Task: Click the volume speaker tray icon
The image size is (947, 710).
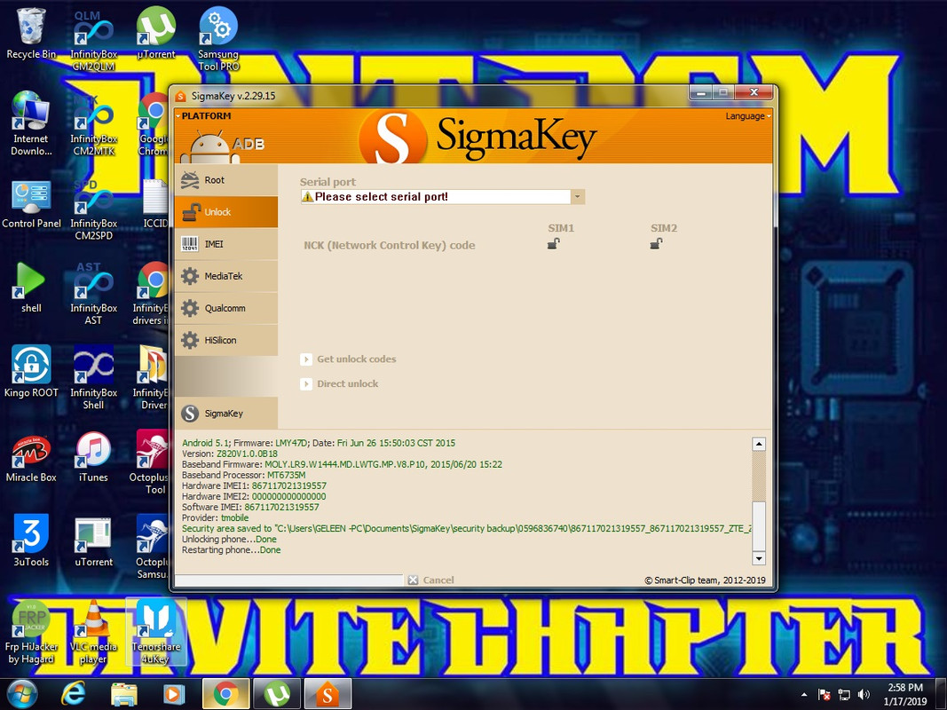Action: pos(864,694)
